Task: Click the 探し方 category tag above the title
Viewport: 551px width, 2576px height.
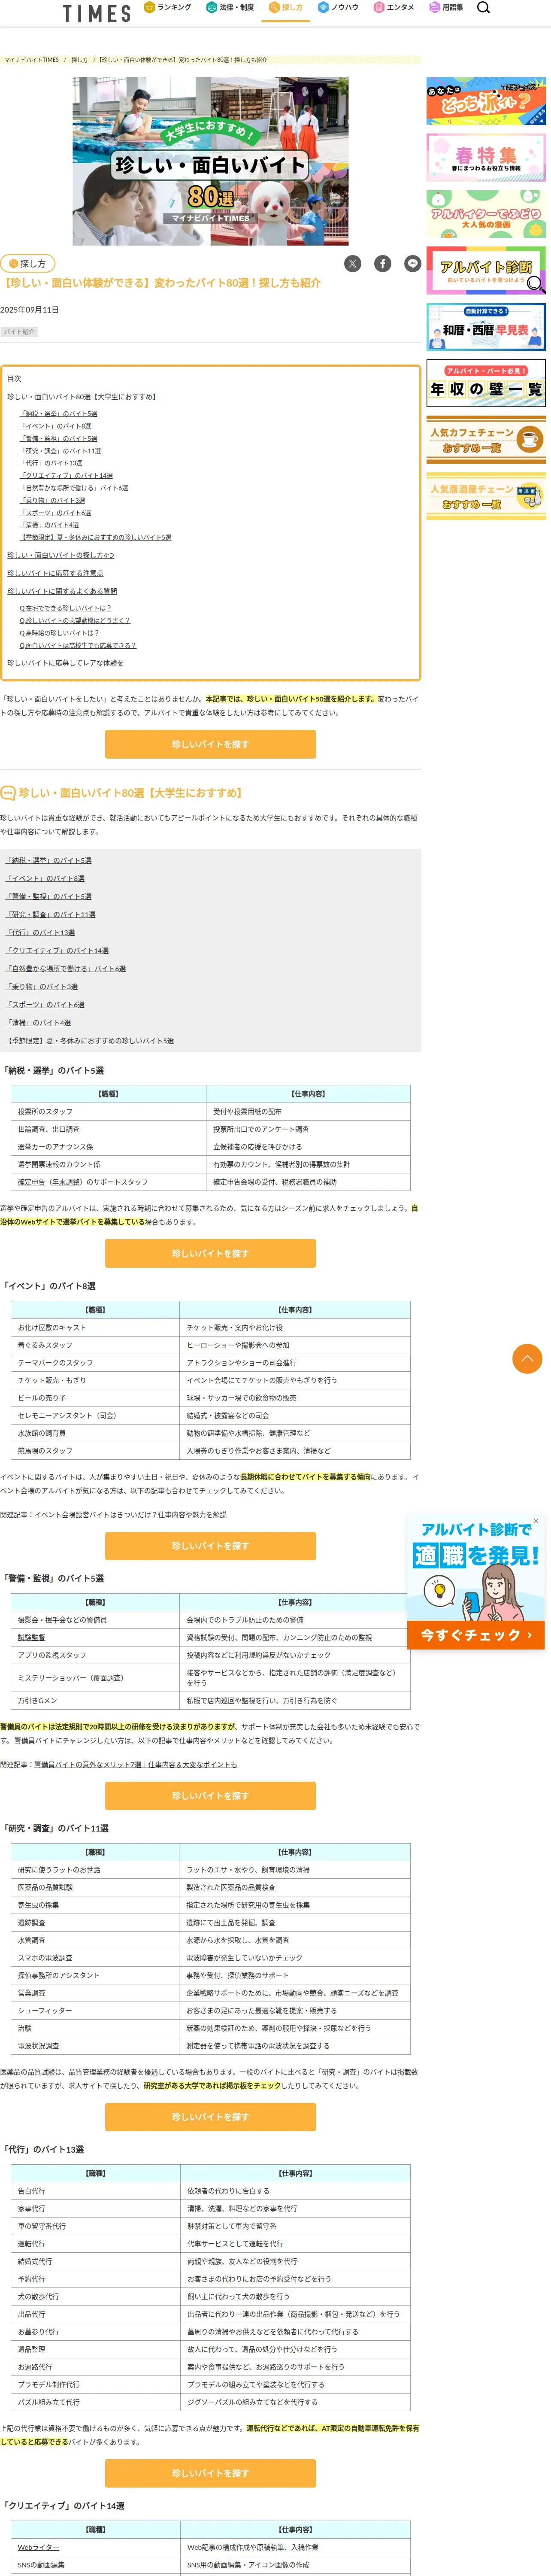Action: point(27,264)
